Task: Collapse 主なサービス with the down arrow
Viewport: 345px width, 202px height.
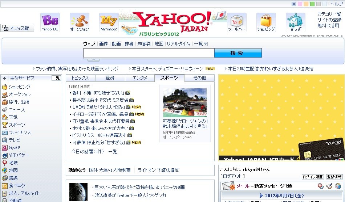Action: (4, 78)
